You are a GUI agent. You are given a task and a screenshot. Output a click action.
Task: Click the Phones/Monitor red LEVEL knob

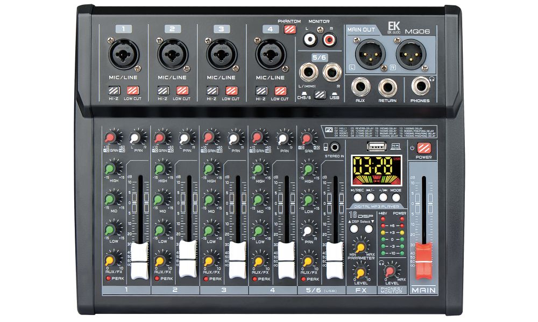(390, 272)
